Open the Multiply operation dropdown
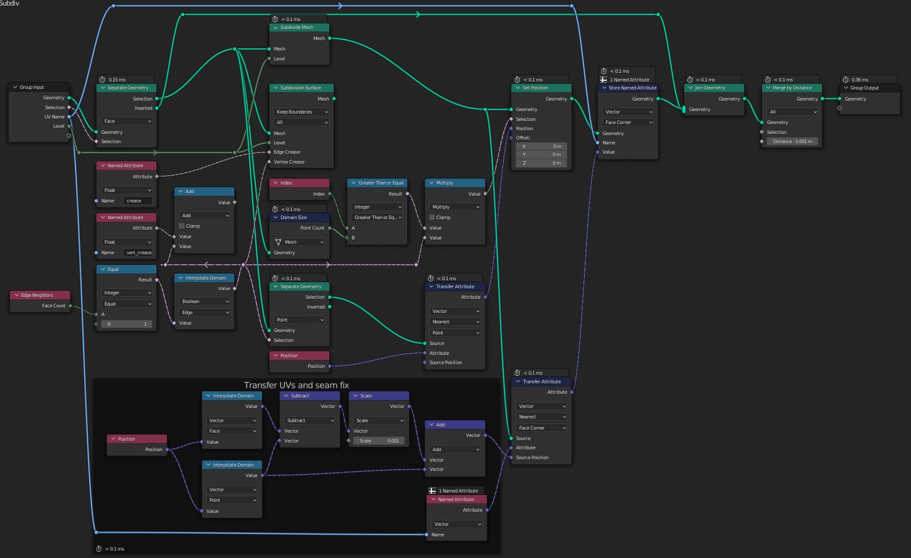The image size is (911, 558). click(x=455, y=207)
